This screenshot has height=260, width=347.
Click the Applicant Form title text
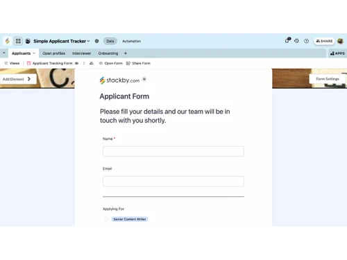(124, 96)
